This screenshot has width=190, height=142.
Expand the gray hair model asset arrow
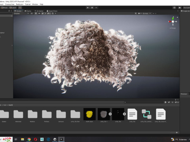(x=110, y=114)
